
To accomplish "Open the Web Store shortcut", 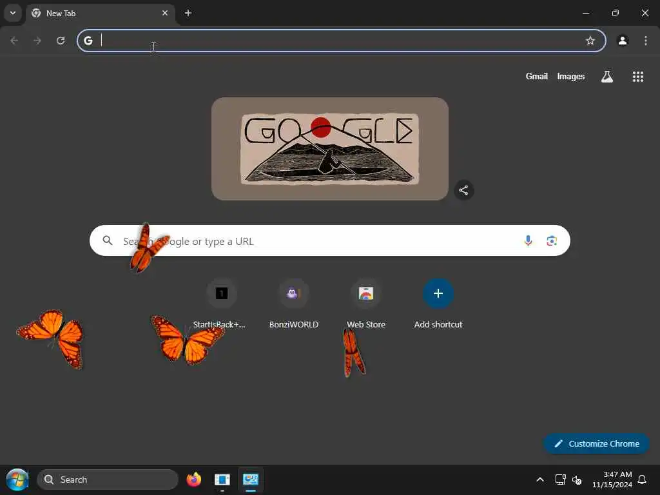I will click(x=366, y=304).
